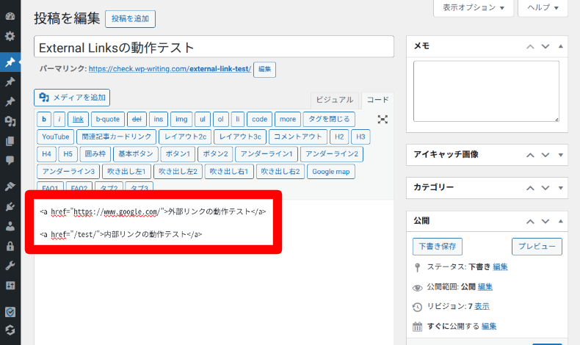Open the Dashboard icon in sidebar
The width and height of the screenshot is (580, 345).
pos(10,16)
